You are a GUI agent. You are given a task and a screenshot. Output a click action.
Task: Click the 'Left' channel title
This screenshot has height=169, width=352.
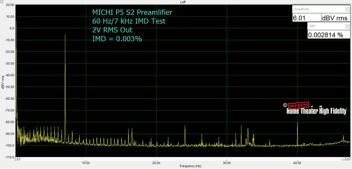183,2
